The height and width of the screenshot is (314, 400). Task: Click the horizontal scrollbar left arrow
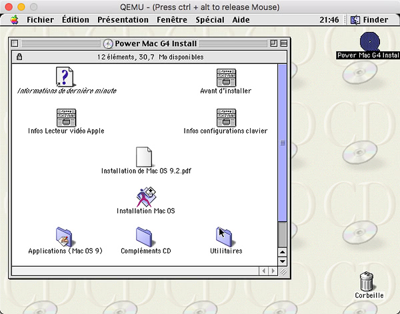point(264,271)
